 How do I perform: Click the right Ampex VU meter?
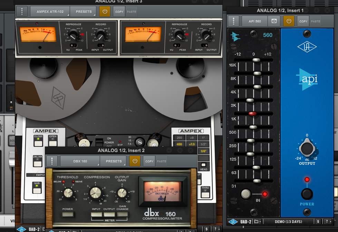pos(143,34)
